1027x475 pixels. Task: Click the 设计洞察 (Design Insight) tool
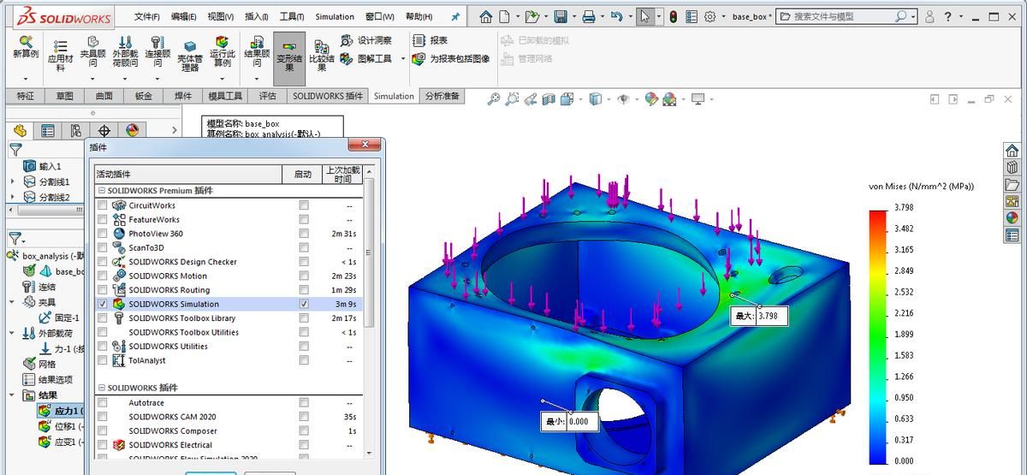[x=366, y=40]
